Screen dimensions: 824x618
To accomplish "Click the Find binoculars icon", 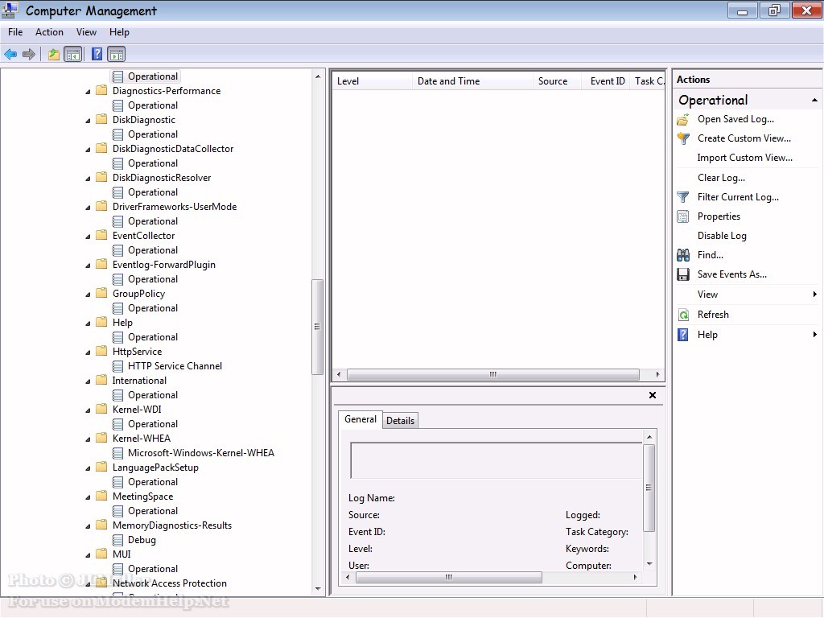I will pyautogui.click(x=682, y=255).
